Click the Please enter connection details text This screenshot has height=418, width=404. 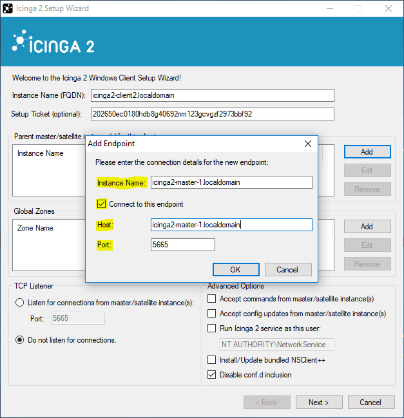tap(182, 162)
